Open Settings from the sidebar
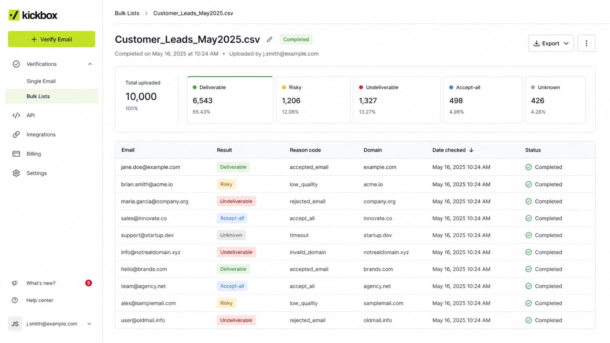 [x=37, y=173]
